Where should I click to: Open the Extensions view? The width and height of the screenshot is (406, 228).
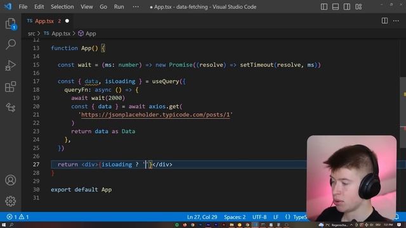point(10,87)
